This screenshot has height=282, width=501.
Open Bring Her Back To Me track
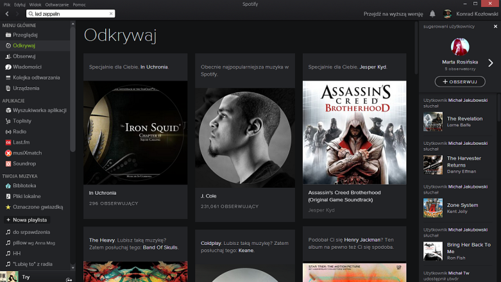(x=469, y=248)
